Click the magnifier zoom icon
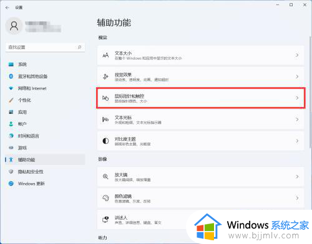 click(105, 177)
